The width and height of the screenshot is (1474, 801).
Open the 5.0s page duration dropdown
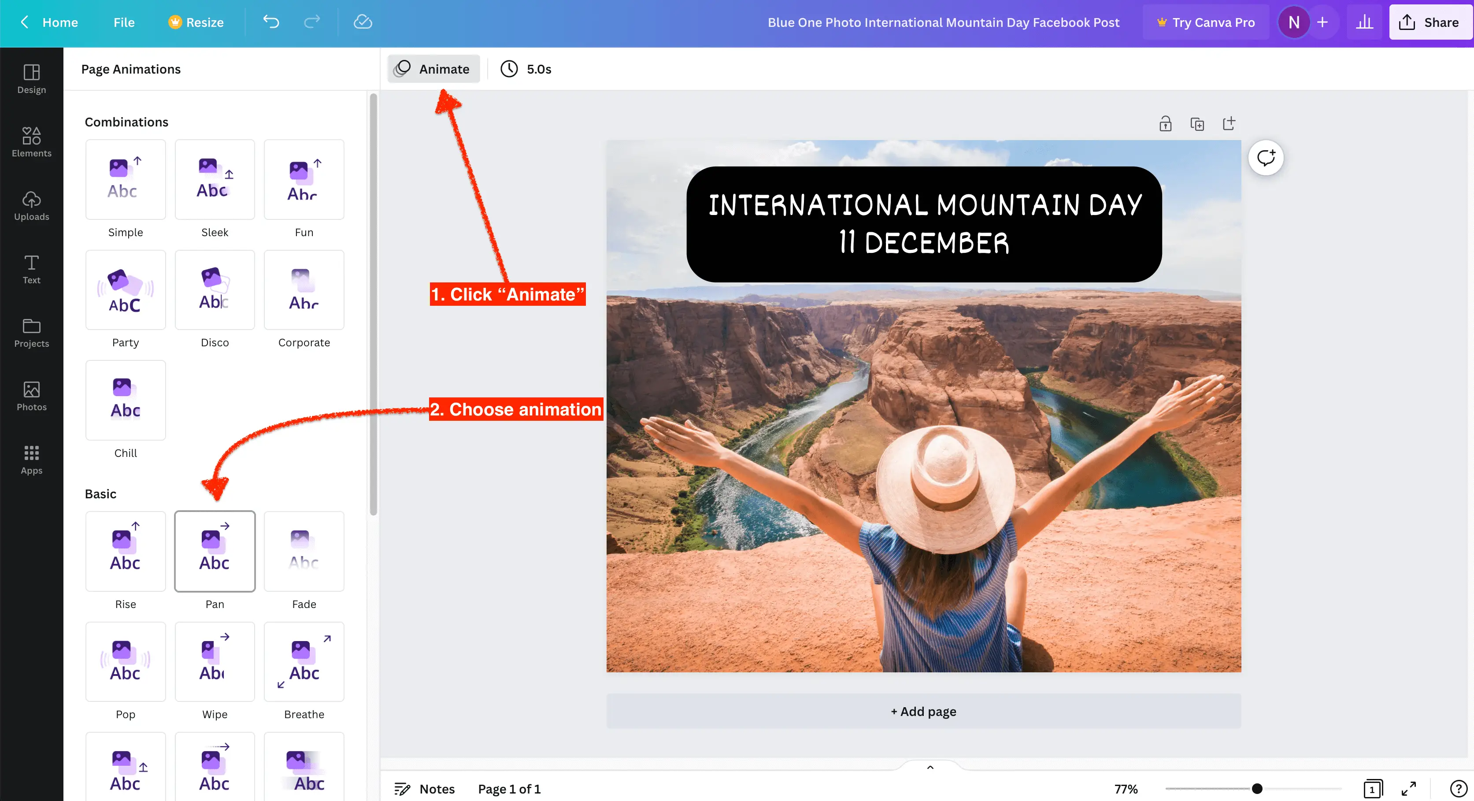(x=526, y=69)
